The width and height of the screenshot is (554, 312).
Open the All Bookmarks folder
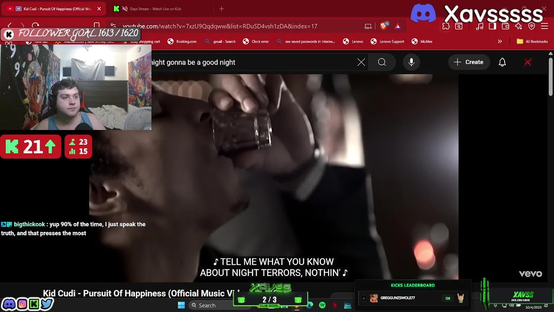(x=532, y=42)
